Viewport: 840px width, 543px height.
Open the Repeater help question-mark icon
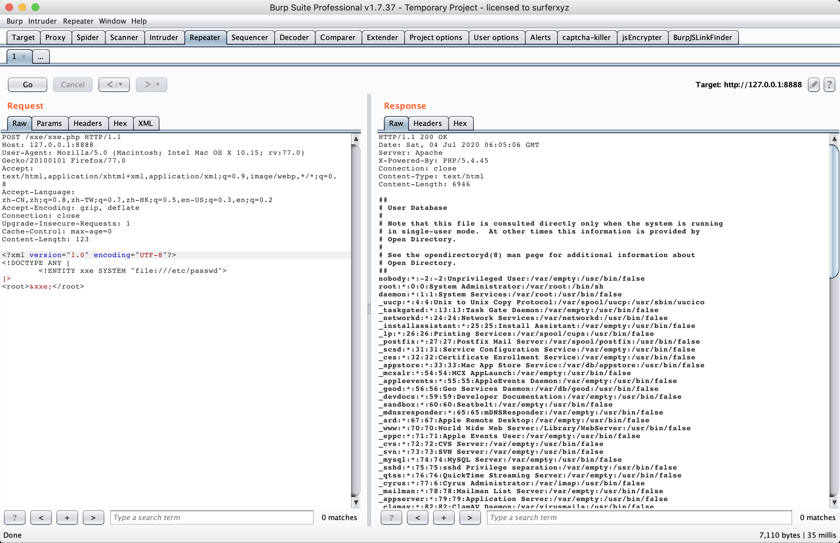[x=829, y=85]
